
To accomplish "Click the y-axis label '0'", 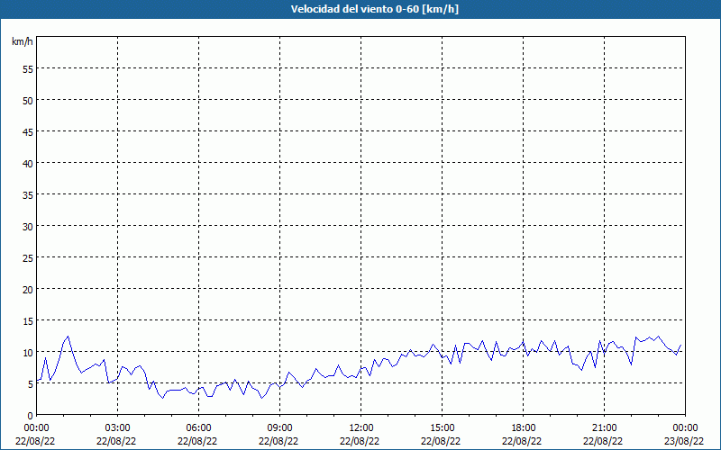I will pyautogui.click(x=31, y=416).
